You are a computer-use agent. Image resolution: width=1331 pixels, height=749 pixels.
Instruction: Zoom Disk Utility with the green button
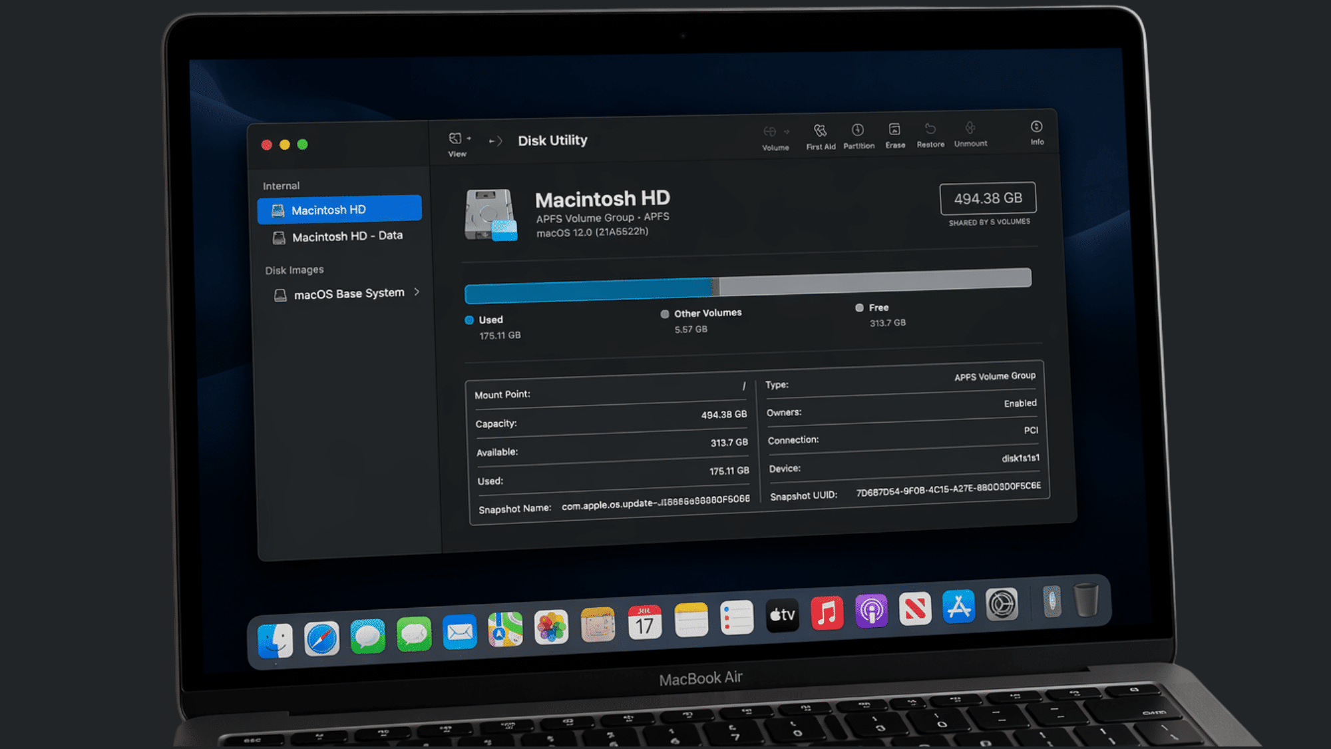pyautogui.click(x=303, y=144)
